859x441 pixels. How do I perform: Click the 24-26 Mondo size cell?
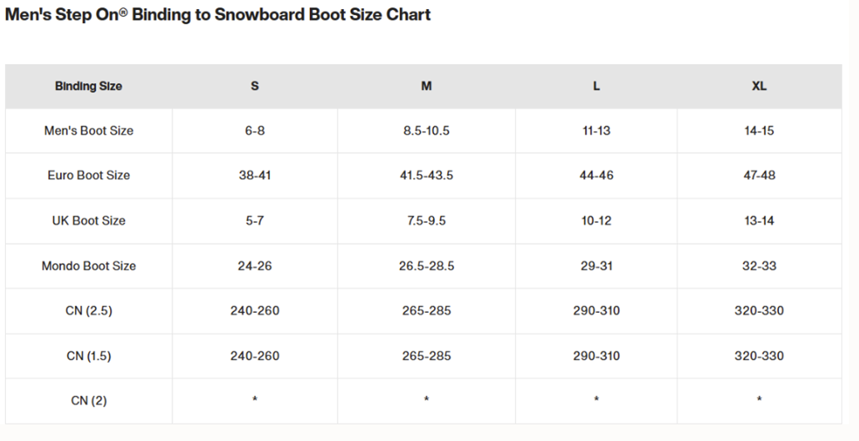click(x=255, y=266)
